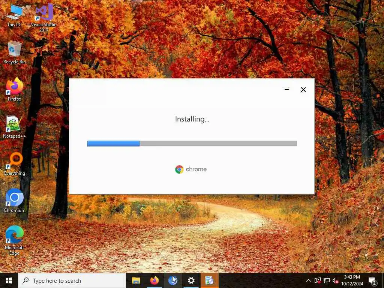
Task: Switch to Chromium in the taskbar
Action: pyautogui.click(x=172, y=280)
